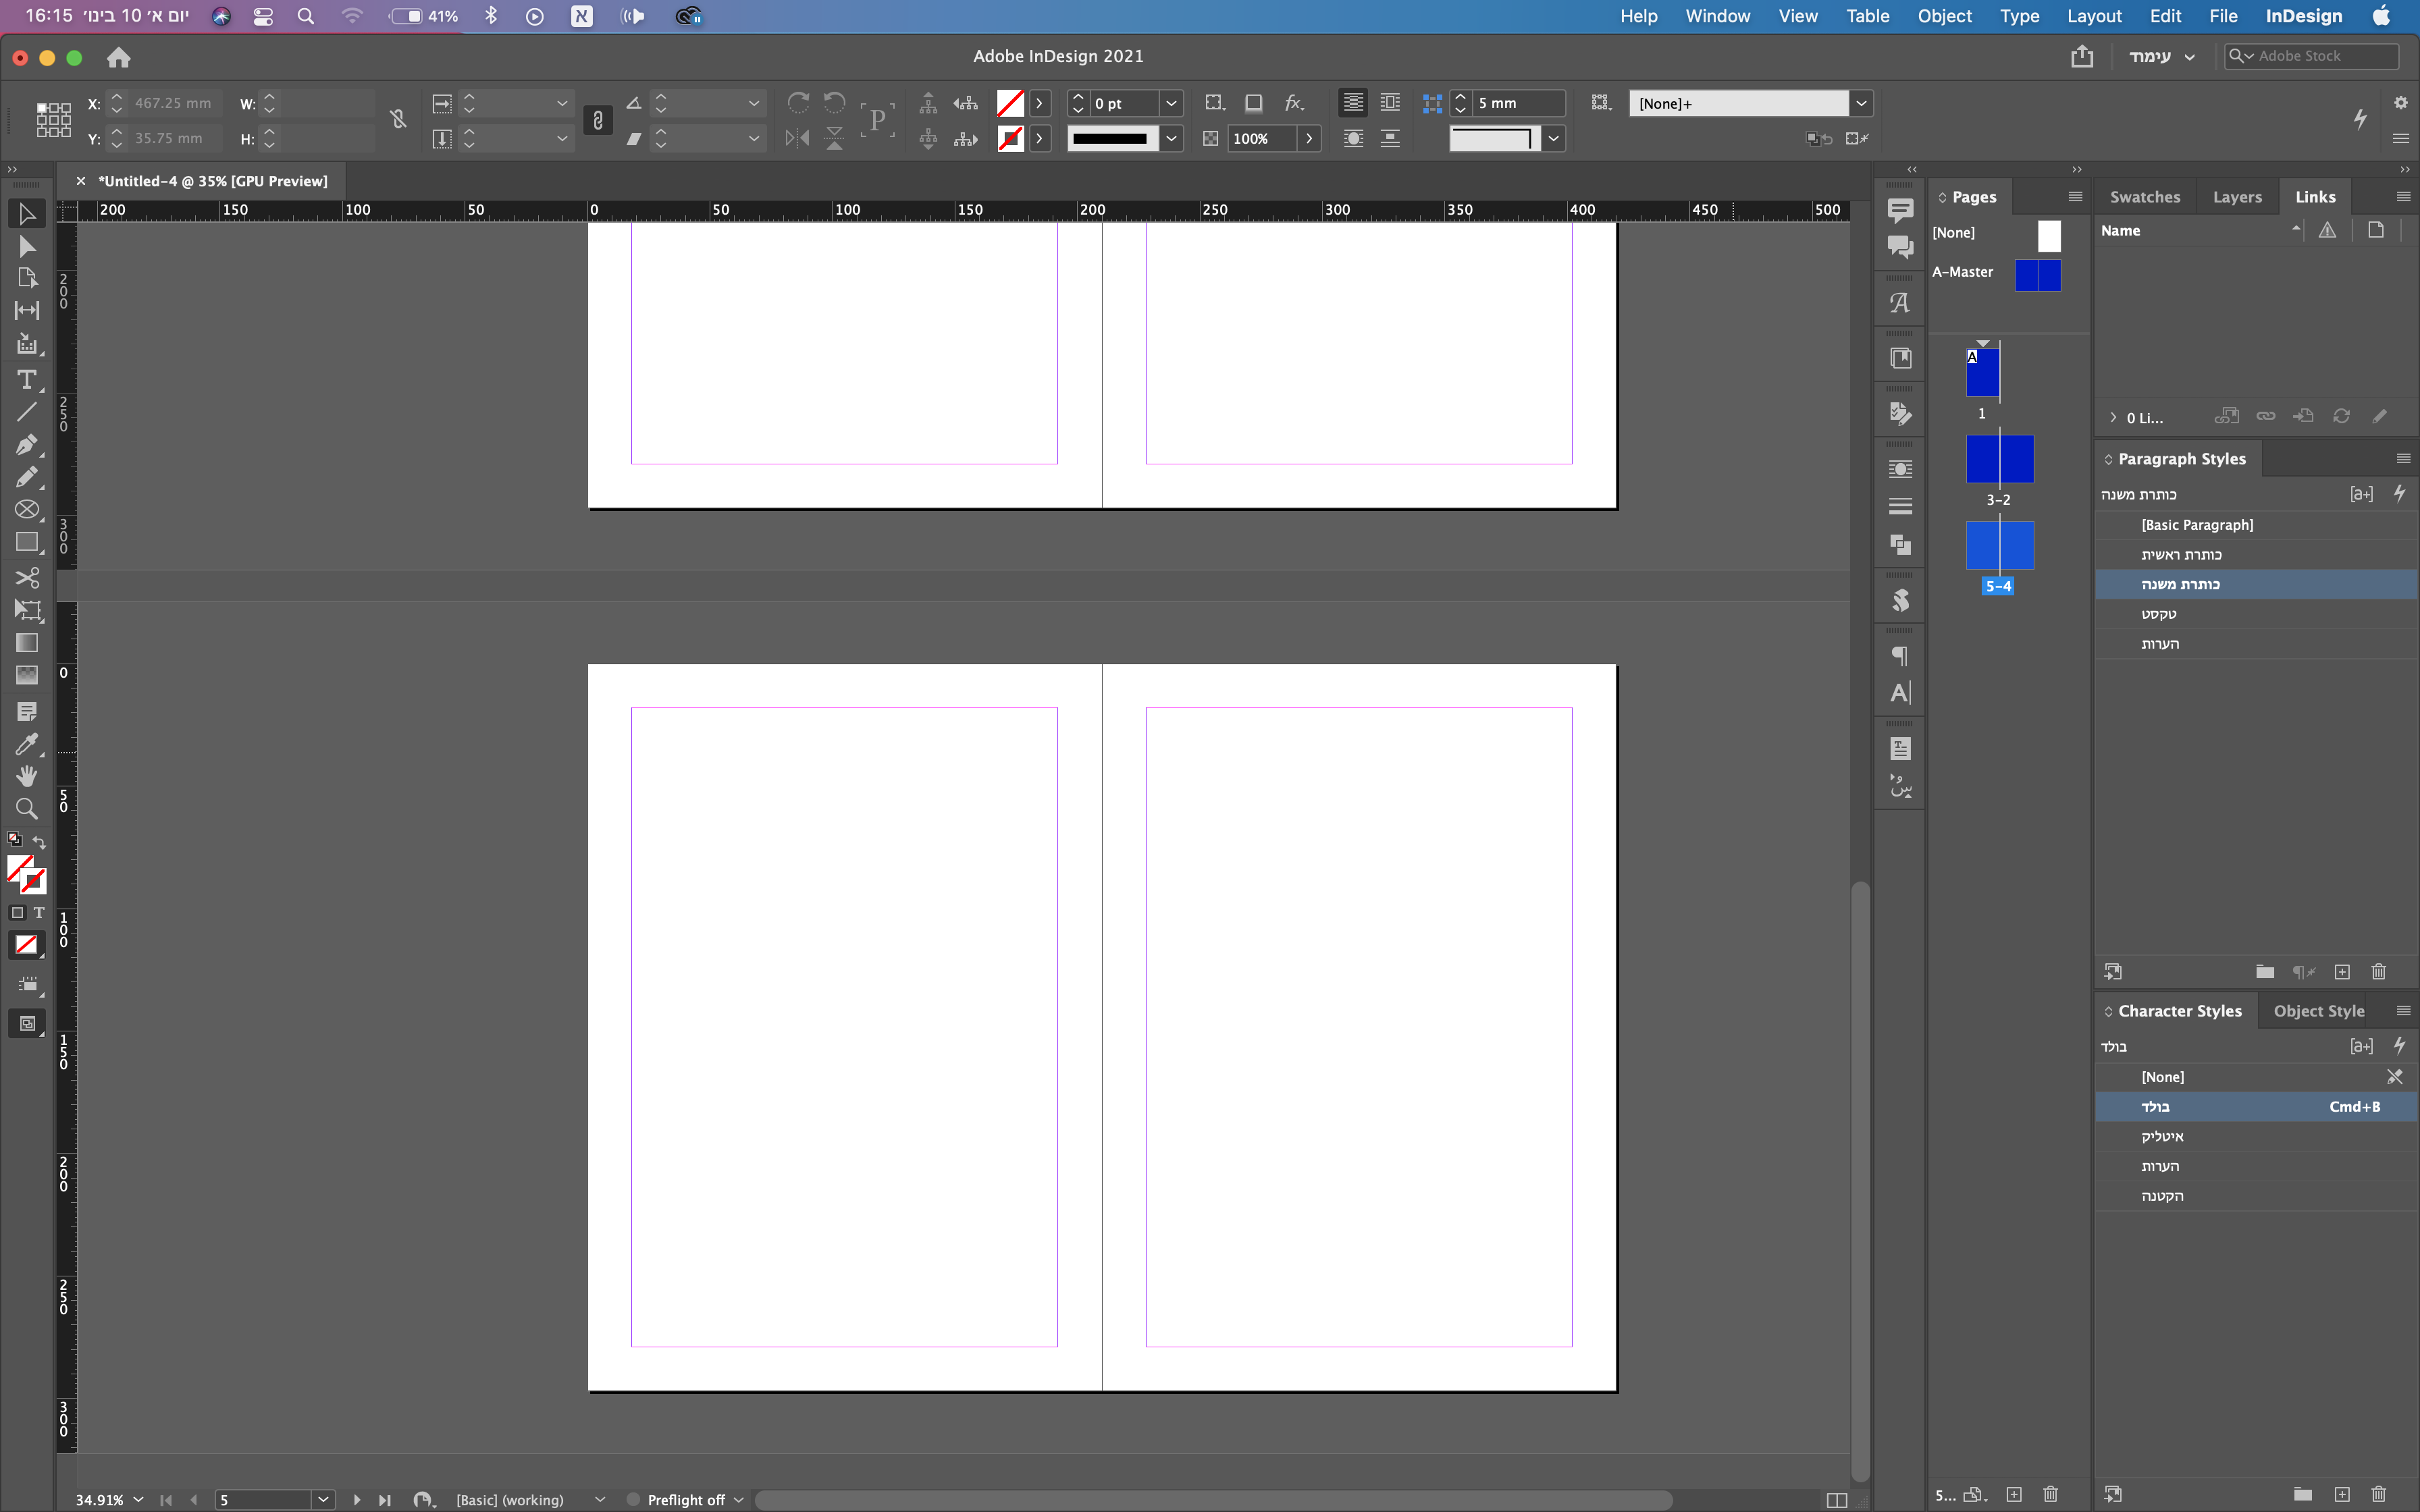The width and height of the screenshot is (2420, 1512).
Task: Pick the Eyedropper tool
Action: (27, 744)
